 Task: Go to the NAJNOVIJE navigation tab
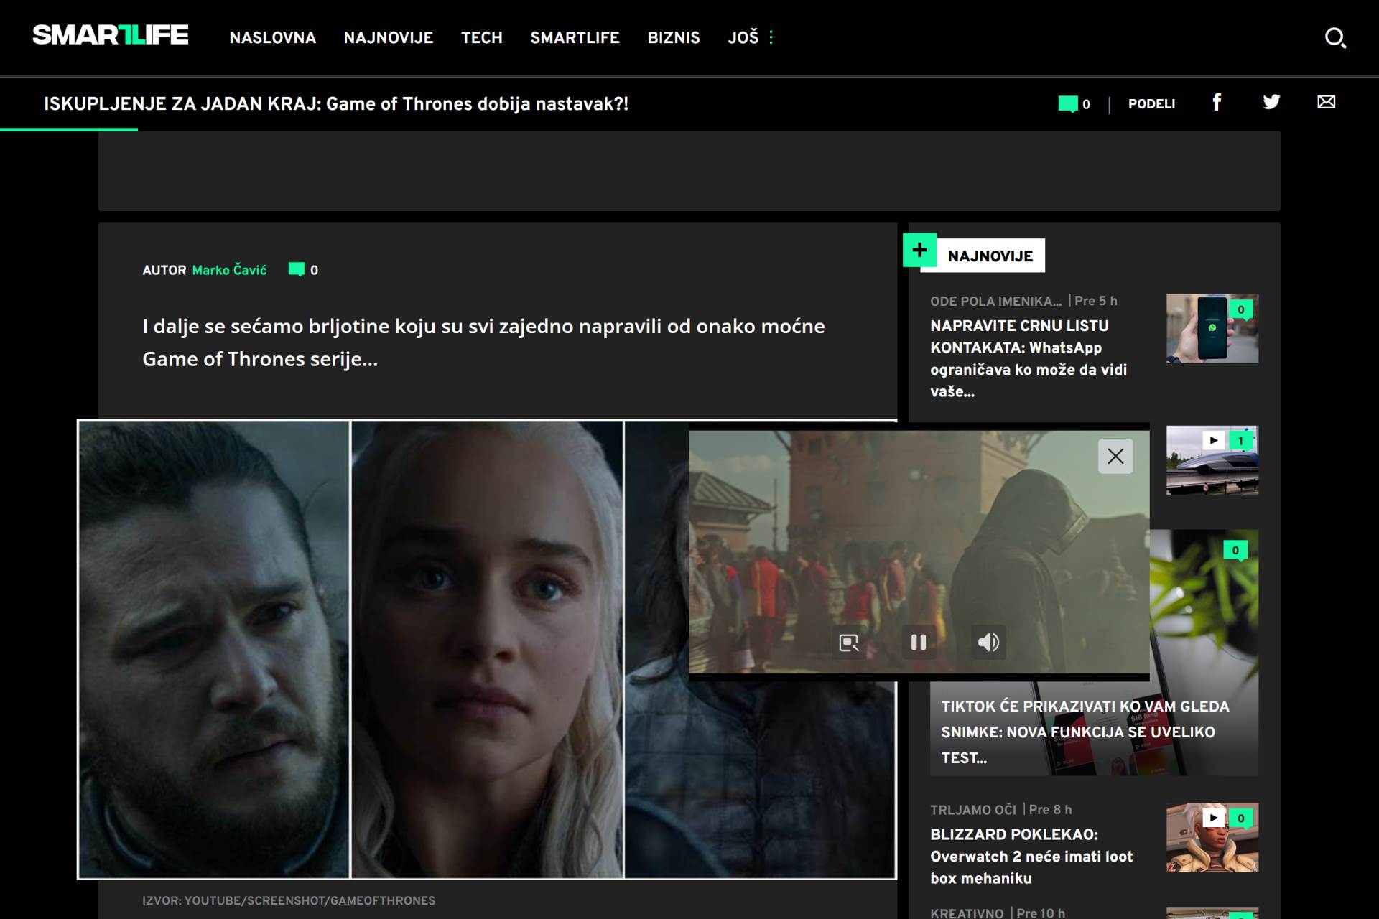(388, 37)
